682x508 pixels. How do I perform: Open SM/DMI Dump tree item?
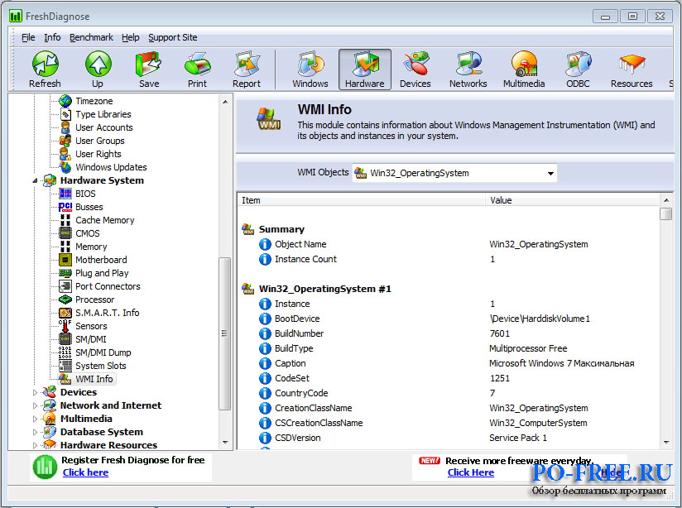click(x=95, y=352)
